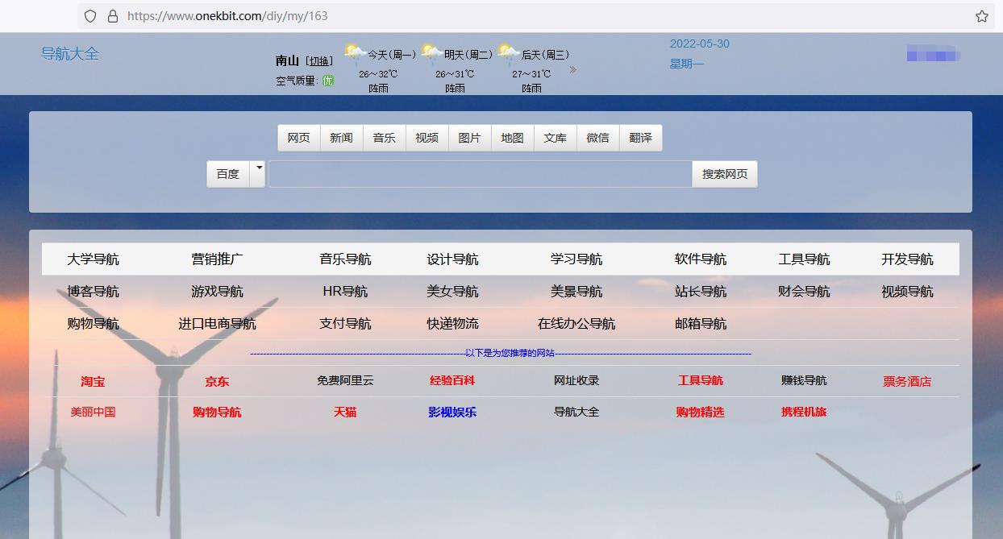This screenshot has height=539, width=1003.
Task: Open 邮箱导航 category
Action: click(x=701, y=324)
